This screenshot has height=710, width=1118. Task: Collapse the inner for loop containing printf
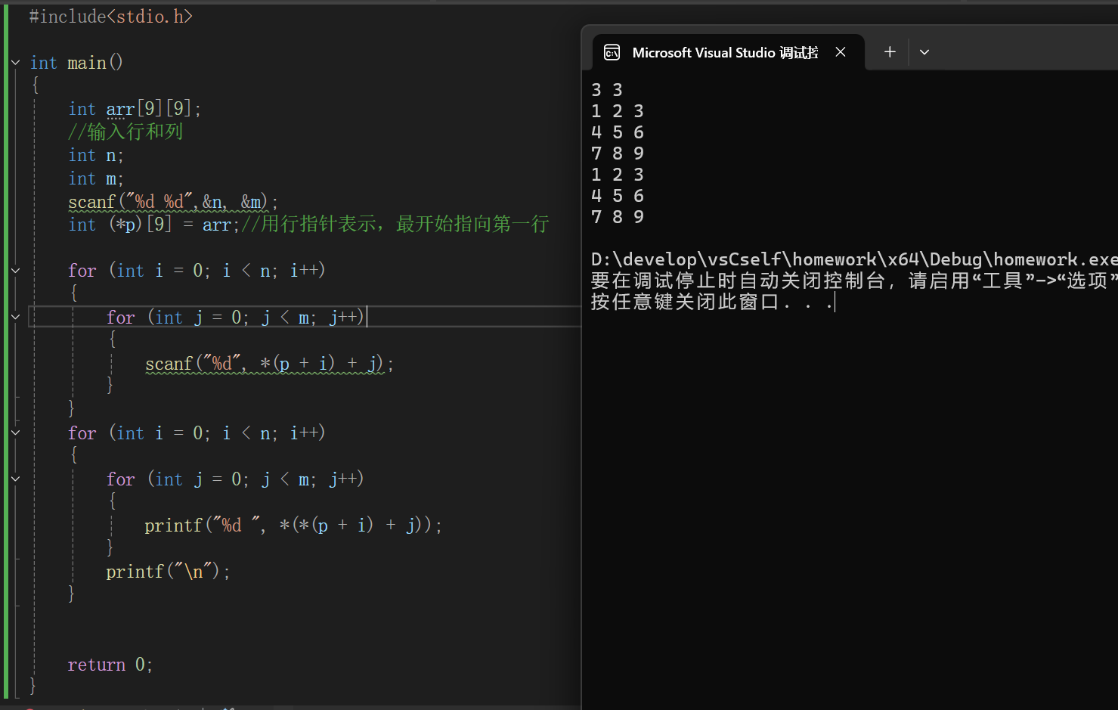point(15,479)
